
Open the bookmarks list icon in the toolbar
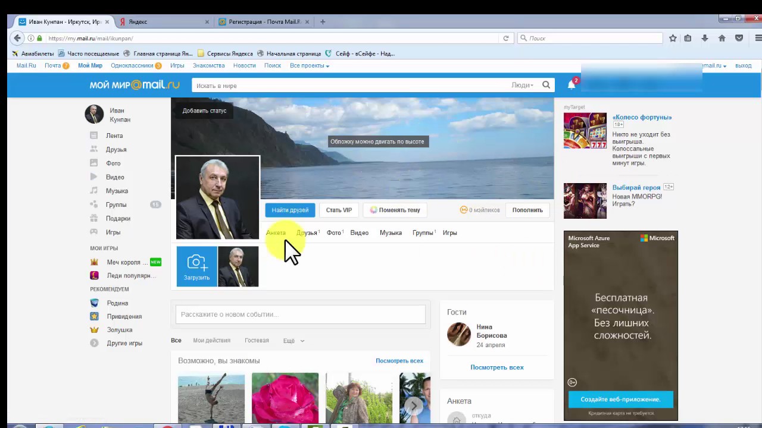(688, 38)
